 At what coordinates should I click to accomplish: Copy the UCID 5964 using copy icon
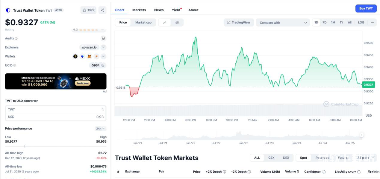pyautogui.click(x=102, y=65)
